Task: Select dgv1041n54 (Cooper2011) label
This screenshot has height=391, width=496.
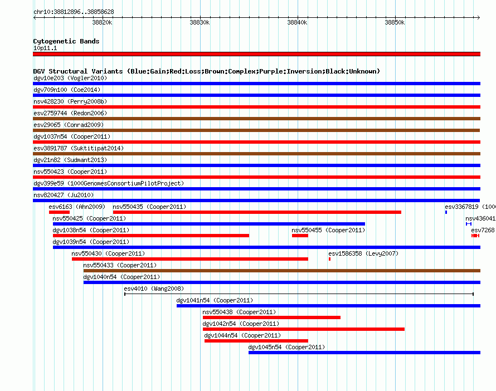Action: pyautogui.click(x=215, y=300)
